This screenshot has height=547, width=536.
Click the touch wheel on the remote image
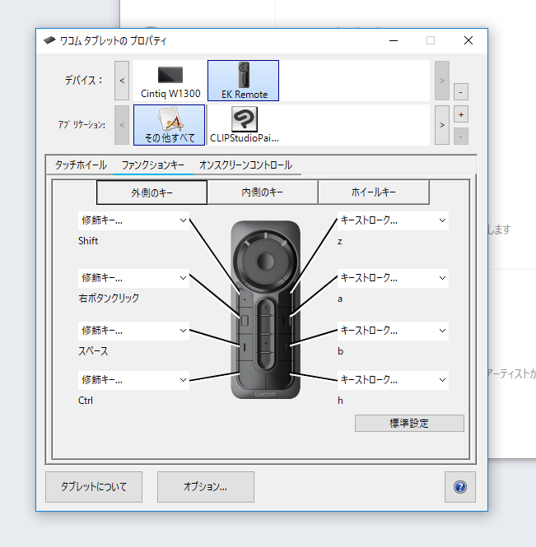point(265,261)
